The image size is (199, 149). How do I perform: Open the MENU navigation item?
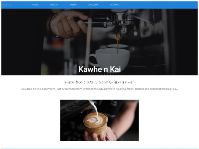pyautogui.click(x=73, y=4)
